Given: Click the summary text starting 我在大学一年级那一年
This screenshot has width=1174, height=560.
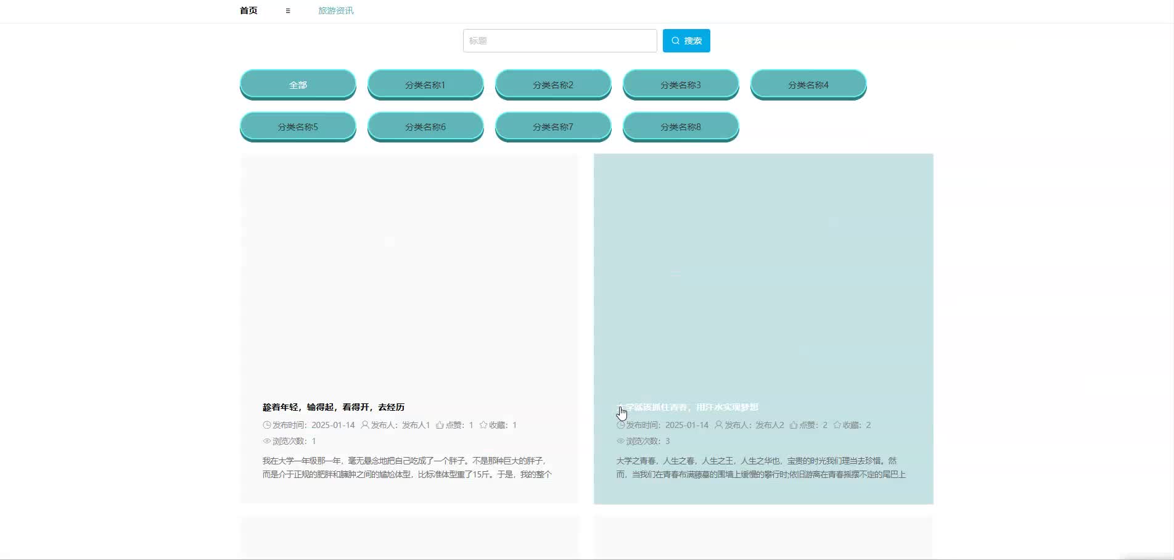Looking at the screenshot, I should [x=407, y=467].
